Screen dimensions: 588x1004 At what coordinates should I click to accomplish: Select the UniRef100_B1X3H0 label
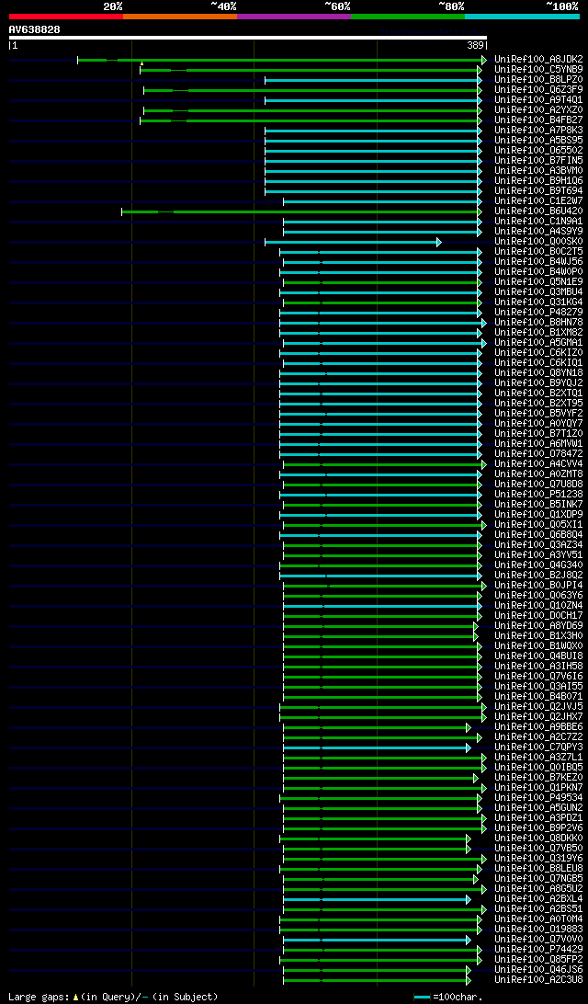(x=538, y=636)
